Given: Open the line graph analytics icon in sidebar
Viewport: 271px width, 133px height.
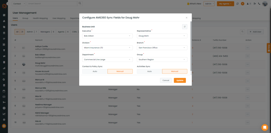Looking at the screenshot, I should (4, 114).
